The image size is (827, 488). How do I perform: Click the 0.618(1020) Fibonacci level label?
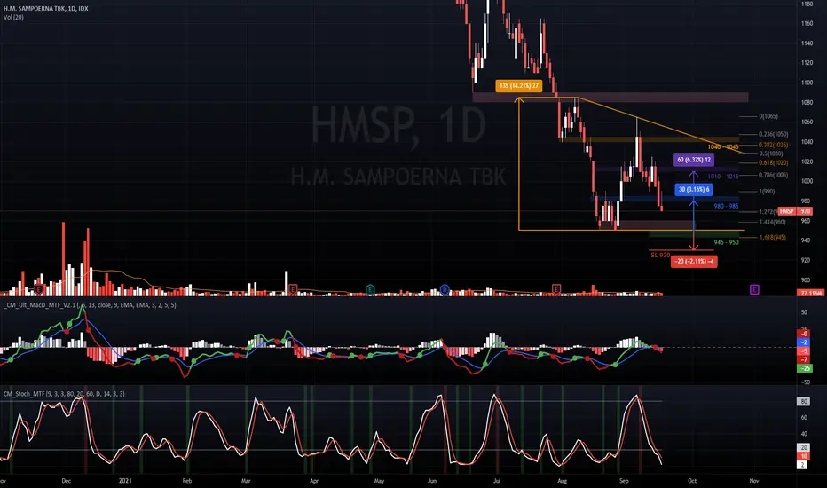pos(773,162)
